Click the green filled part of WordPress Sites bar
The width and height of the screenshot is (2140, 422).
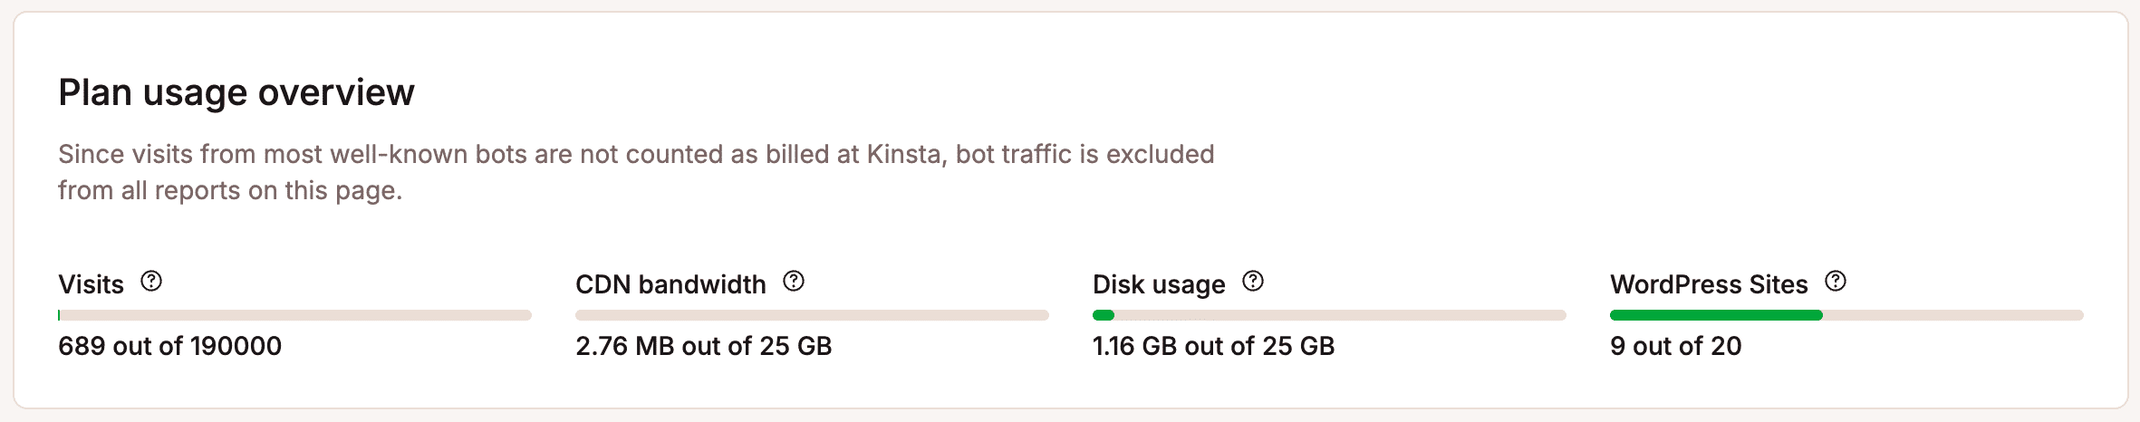(x=1716, y=315)
